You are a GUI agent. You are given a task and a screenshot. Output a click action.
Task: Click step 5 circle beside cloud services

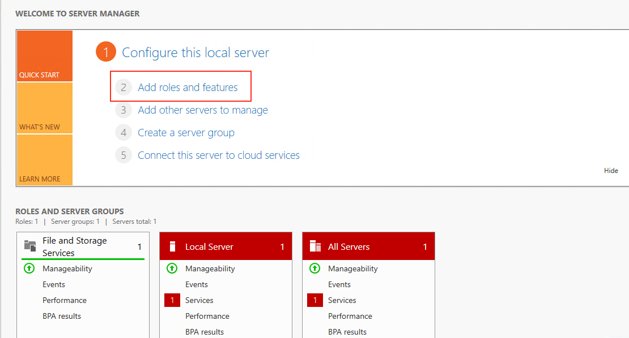(124, 155)
